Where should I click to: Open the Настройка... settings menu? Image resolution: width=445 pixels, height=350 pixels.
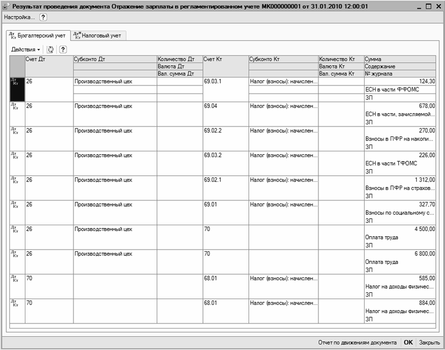coord(19,17)
